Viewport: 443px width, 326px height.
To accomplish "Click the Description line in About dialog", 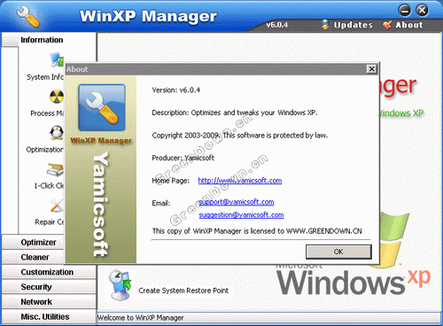I will pos(235,113).
